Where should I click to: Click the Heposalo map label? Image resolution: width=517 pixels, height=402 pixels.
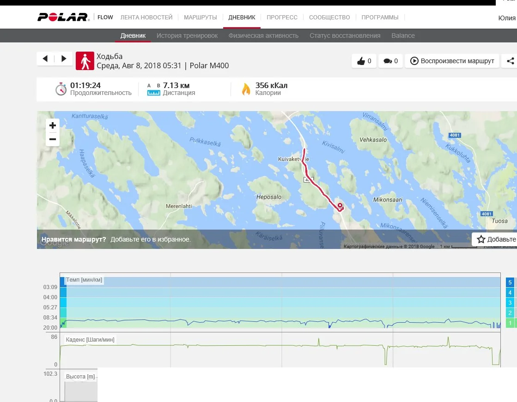(x=269, y=197)
